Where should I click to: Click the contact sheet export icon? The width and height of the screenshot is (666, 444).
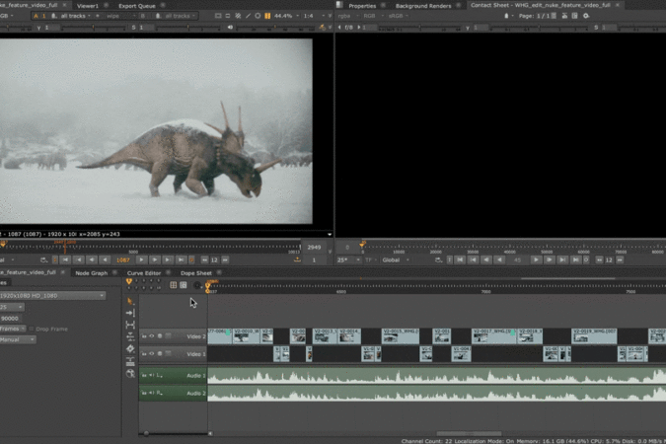[x=564, y=16]
